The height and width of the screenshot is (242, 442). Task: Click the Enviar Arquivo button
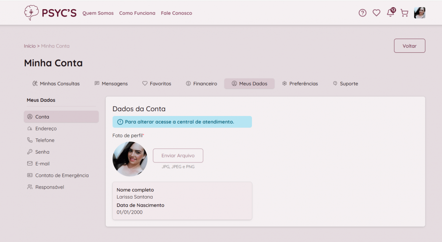178,155
